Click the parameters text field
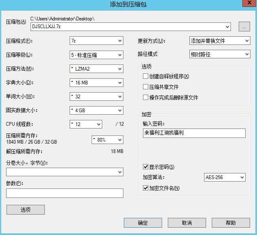 tap(65, 193)
